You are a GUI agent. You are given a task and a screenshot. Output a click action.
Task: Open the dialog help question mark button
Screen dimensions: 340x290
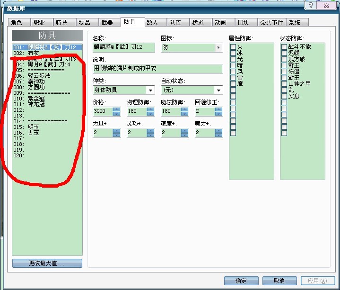click(311, 5)
